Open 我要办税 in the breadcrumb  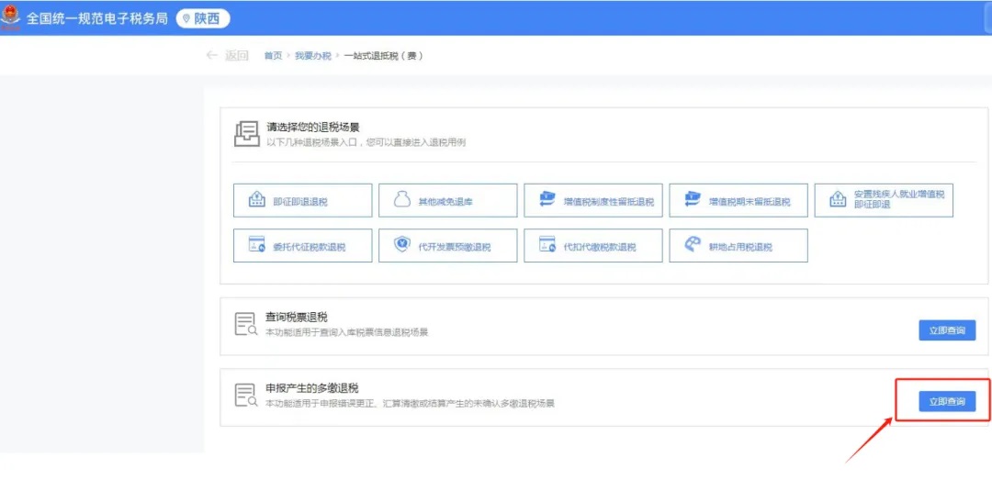(313, 56)
